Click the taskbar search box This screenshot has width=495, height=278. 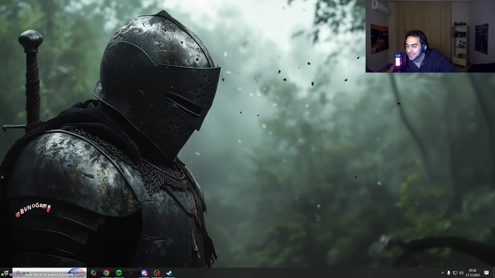pos(49,273)
